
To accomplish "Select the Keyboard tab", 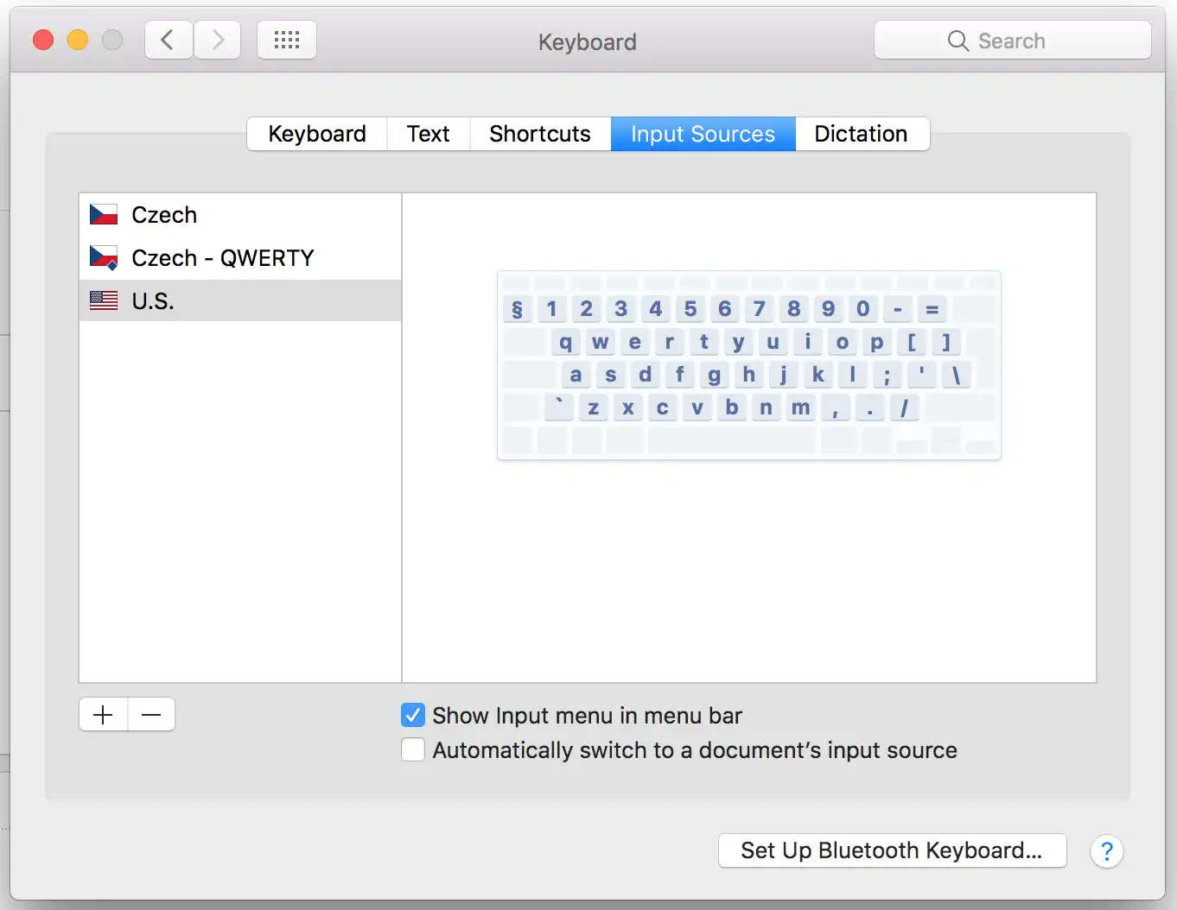I will coord(316,134).
